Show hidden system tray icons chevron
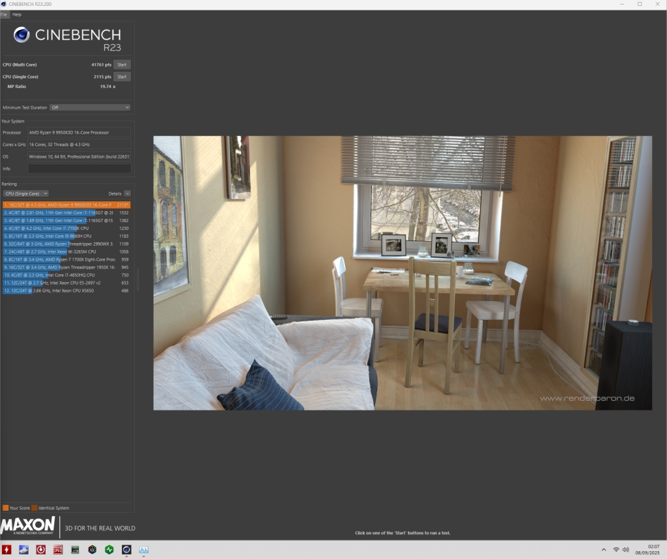The height and width of the screenshot is (559, 667). tap(603, 550)
